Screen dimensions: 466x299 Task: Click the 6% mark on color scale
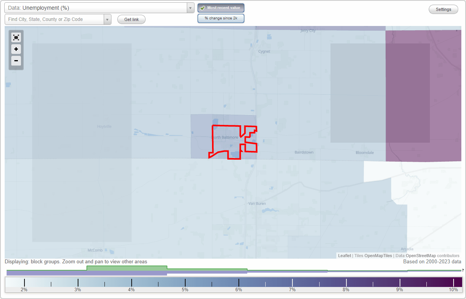[x=238, y=289]
